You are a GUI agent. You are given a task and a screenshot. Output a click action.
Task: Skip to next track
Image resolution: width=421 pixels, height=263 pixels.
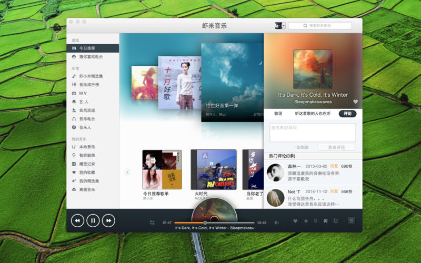(108, 220)
